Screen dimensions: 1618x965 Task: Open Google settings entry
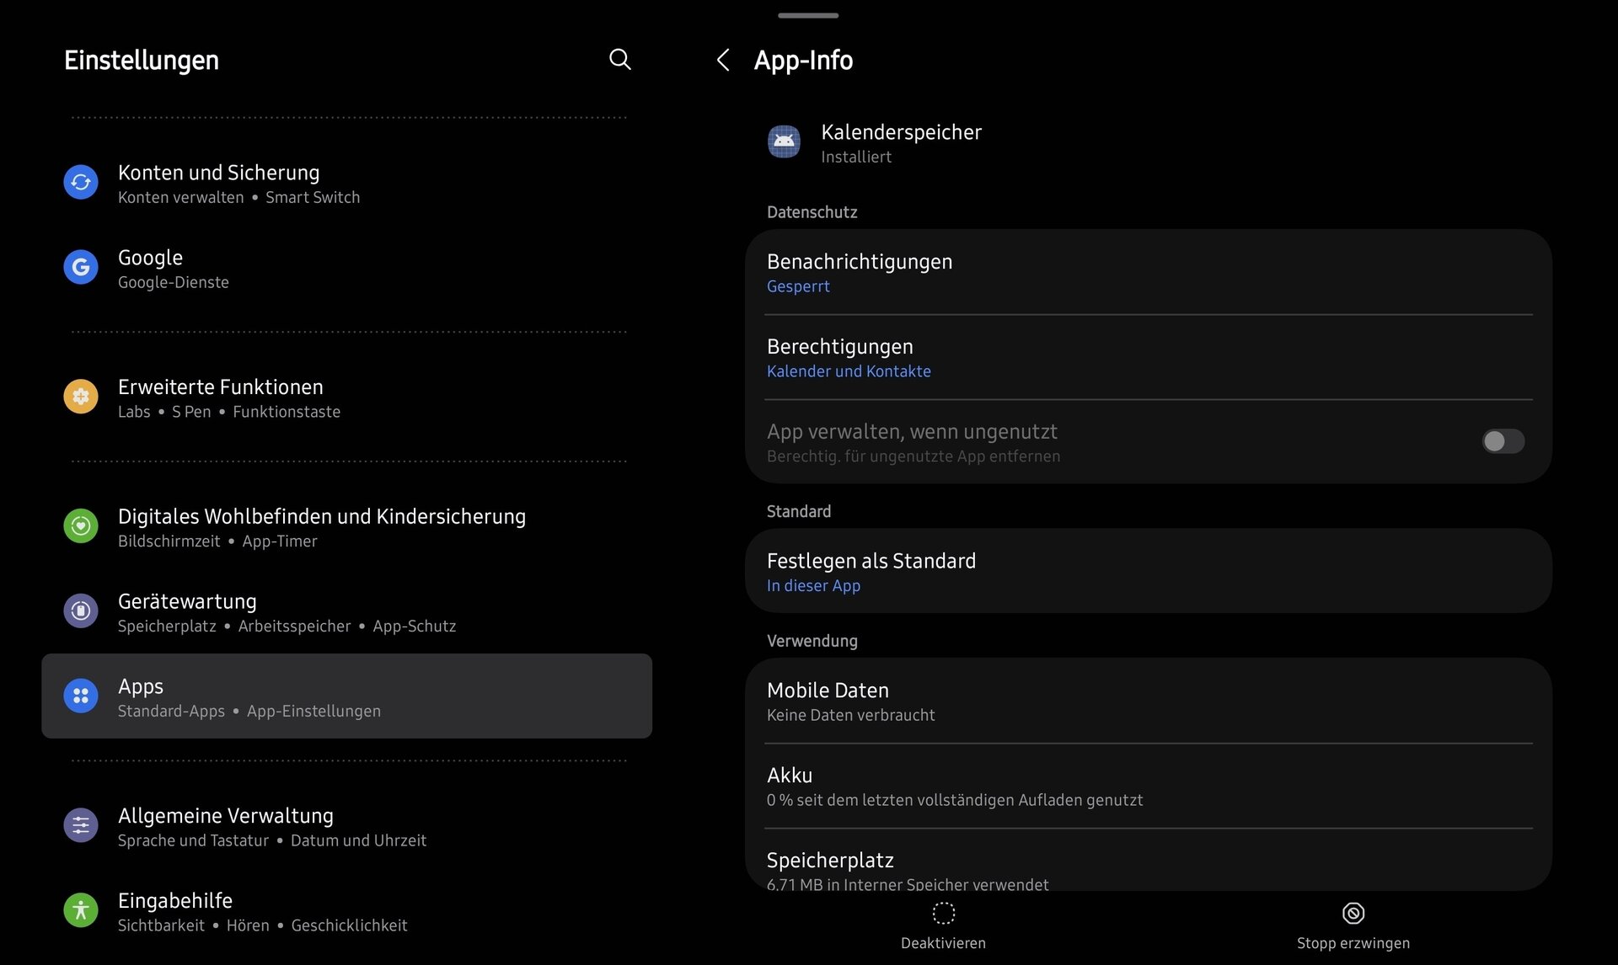coord(346,268)
